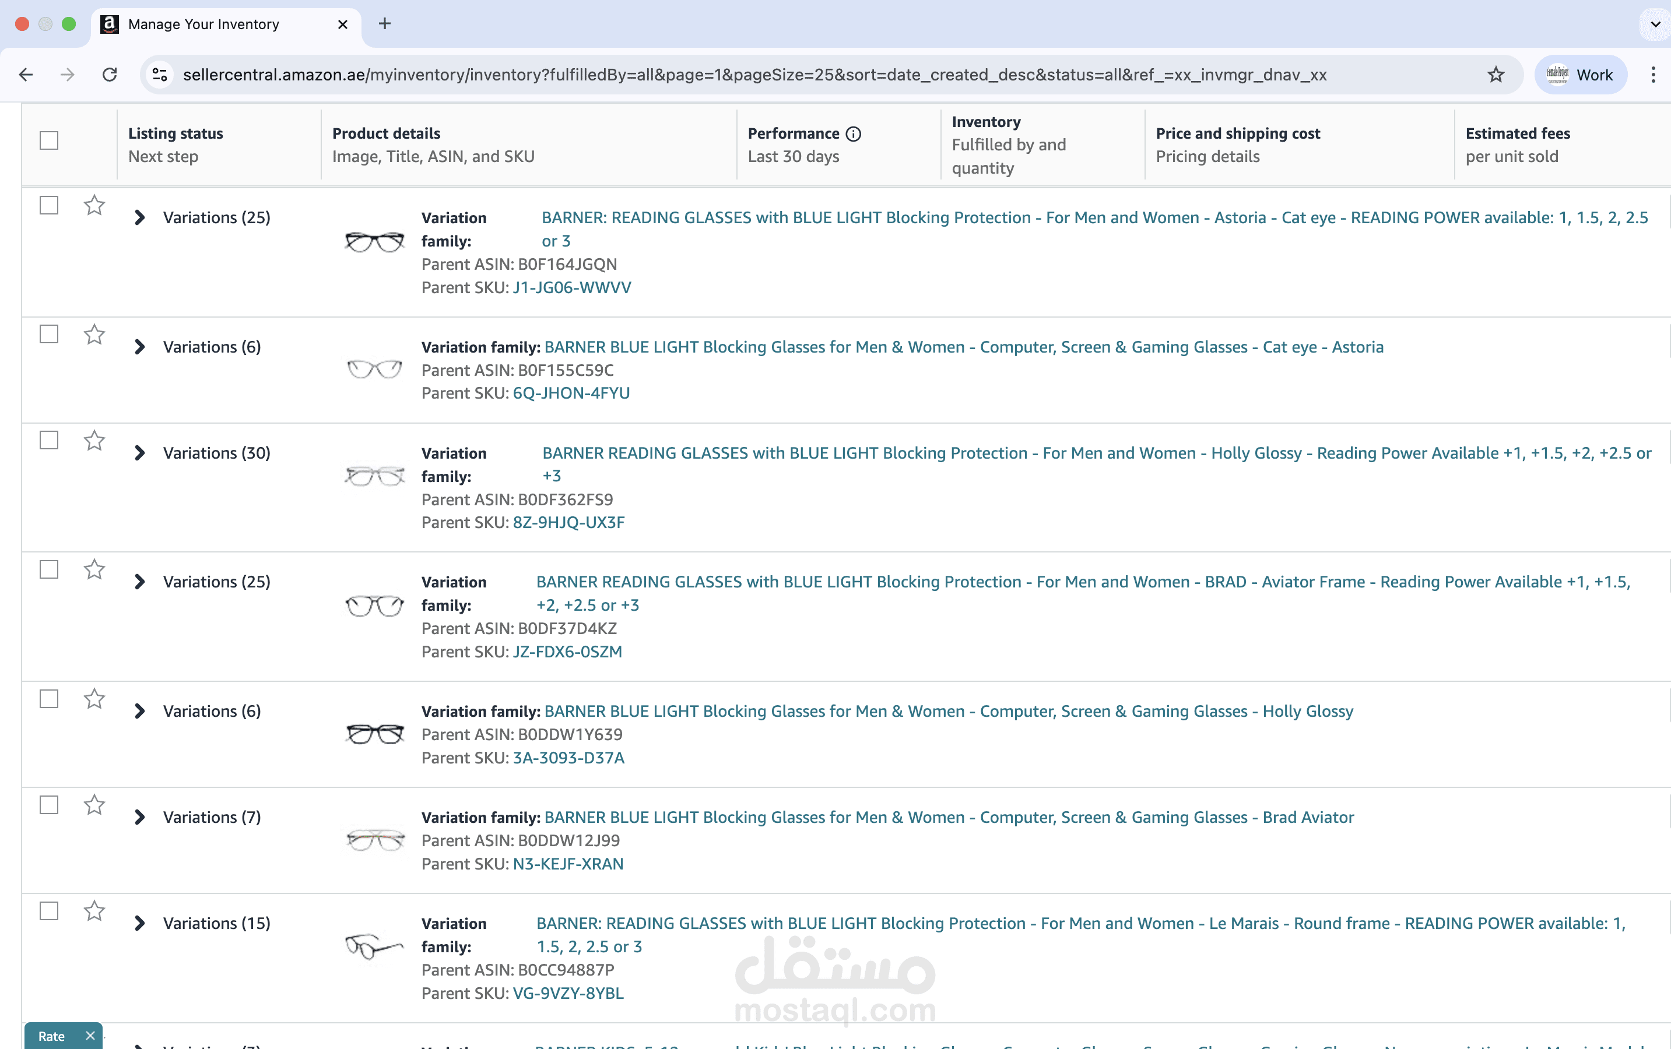Open the Work profile button
The height and width of the screenshot is (1049, 1671).
pyautogui.click(x=1581, y=74)
